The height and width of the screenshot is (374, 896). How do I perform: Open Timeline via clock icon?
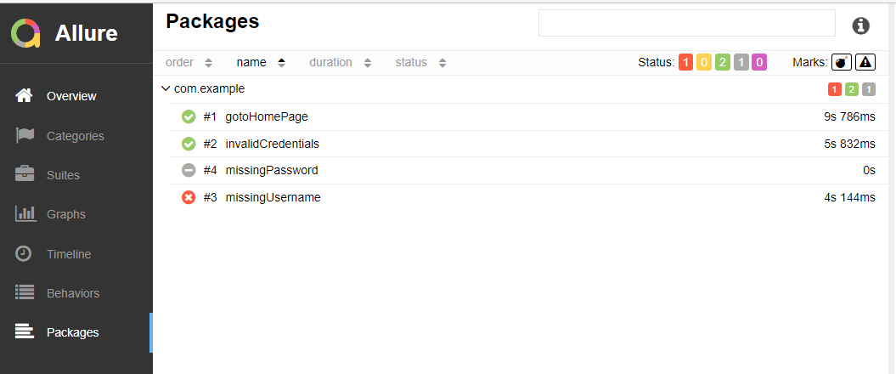tap(25, 253)
